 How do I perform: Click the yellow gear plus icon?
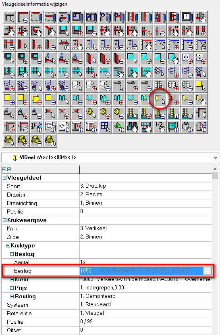[105, 113]
